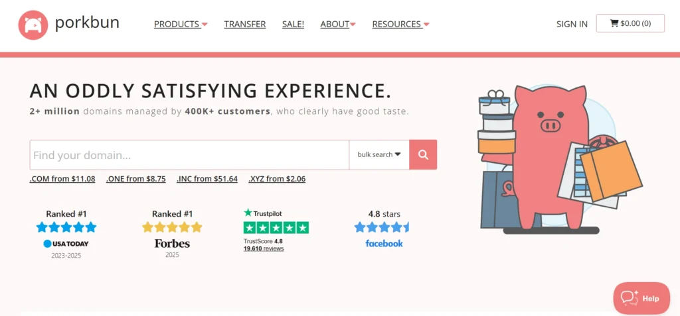Select the .XYZ from $2.06 link
Screen dimensions: 680x316
pyautogui.click(x=277, y=179)
